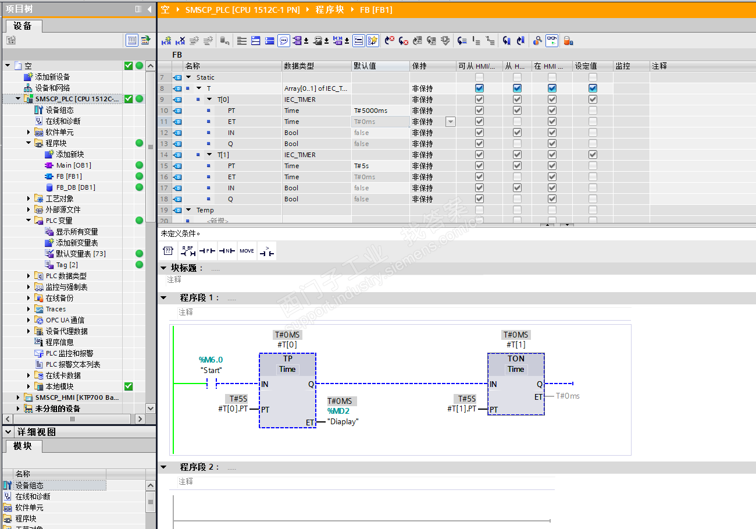
Task: Click the monitoring on/off glasses icon
Action: pos(551,41)
